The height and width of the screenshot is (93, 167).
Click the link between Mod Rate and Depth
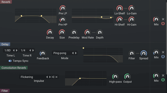point(94,33)
